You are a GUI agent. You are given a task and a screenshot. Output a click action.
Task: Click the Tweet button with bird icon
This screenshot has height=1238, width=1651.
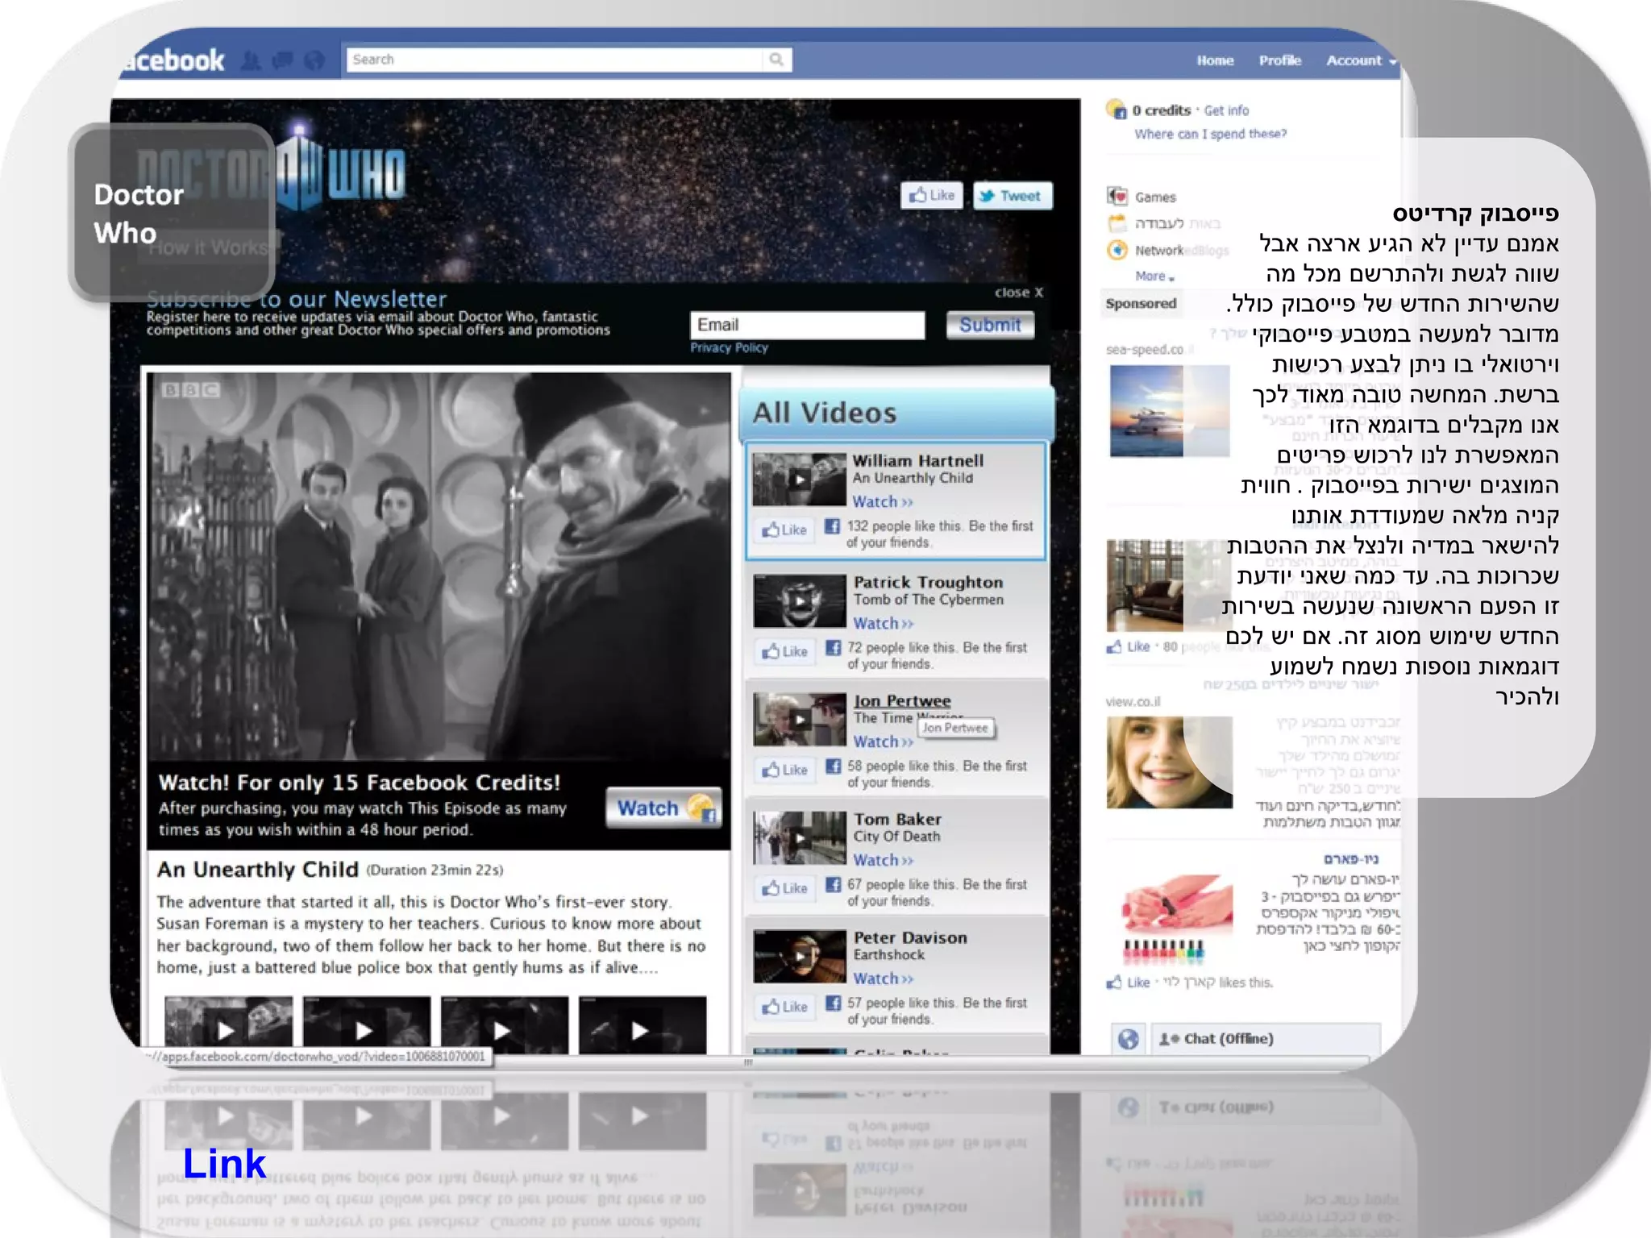pos(1012,196)
